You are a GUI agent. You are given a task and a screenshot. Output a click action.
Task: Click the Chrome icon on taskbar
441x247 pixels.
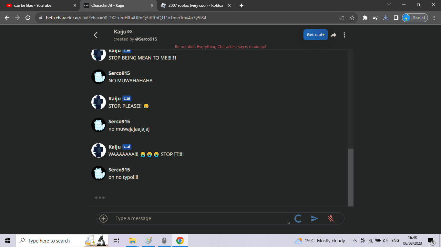pos(180,241)
